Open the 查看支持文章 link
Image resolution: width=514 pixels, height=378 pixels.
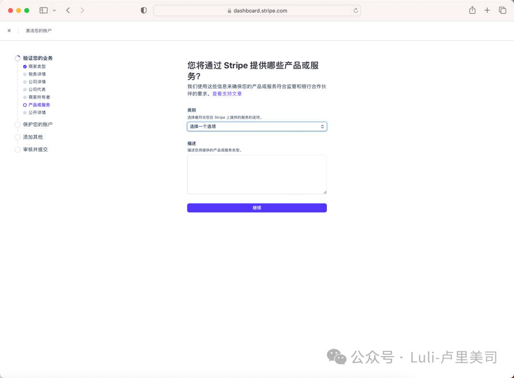click(227, 94)
